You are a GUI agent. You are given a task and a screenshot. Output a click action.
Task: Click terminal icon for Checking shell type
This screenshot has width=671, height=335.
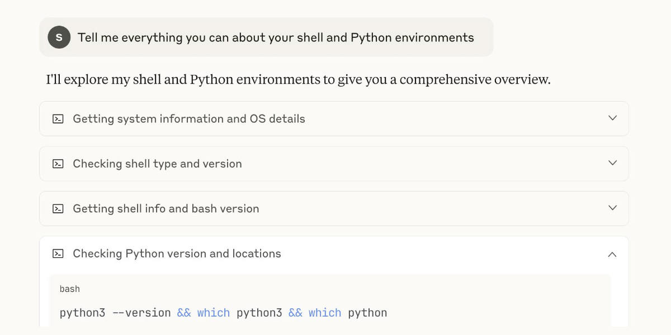[58, 164]
